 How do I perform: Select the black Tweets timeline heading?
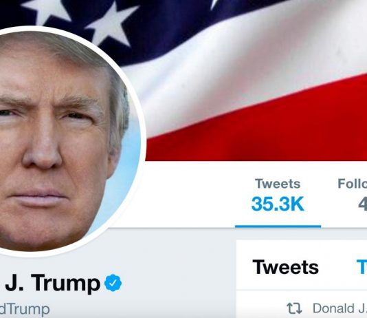(x=285, y=267)
